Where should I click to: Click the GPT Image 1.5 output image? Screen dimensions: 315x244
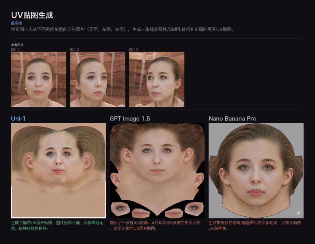click(157, 170)
